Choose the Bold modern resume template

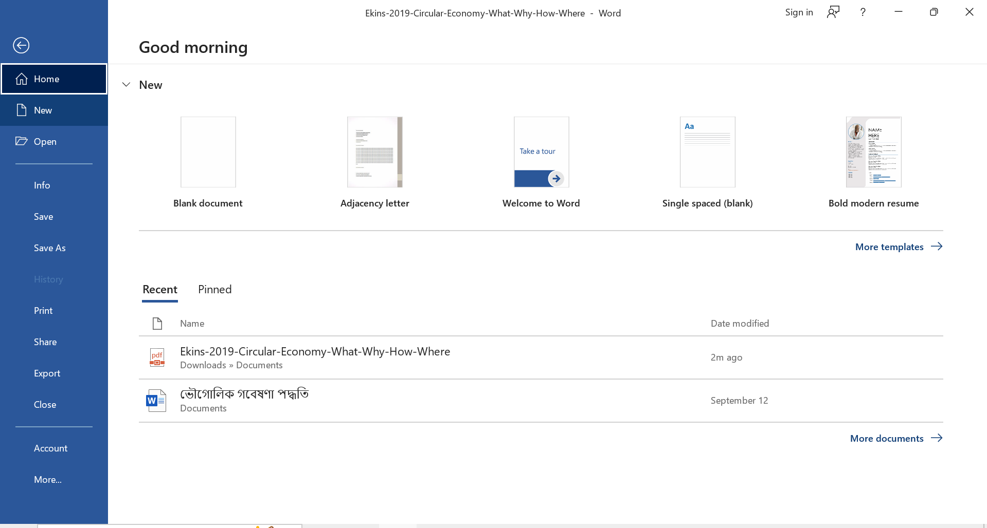873,152
